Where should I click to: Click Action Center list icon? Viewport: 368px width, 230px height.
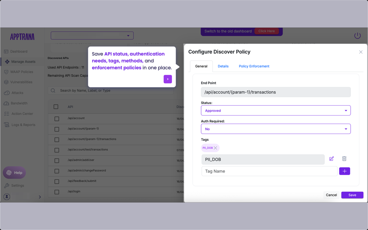click(x=7, y=114)
